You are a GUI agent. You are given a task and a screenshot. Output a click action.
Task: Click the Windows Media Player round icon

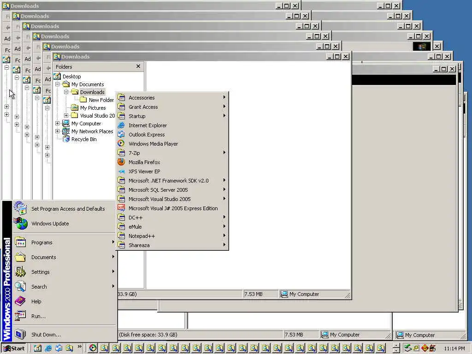[x=121, y=144]
